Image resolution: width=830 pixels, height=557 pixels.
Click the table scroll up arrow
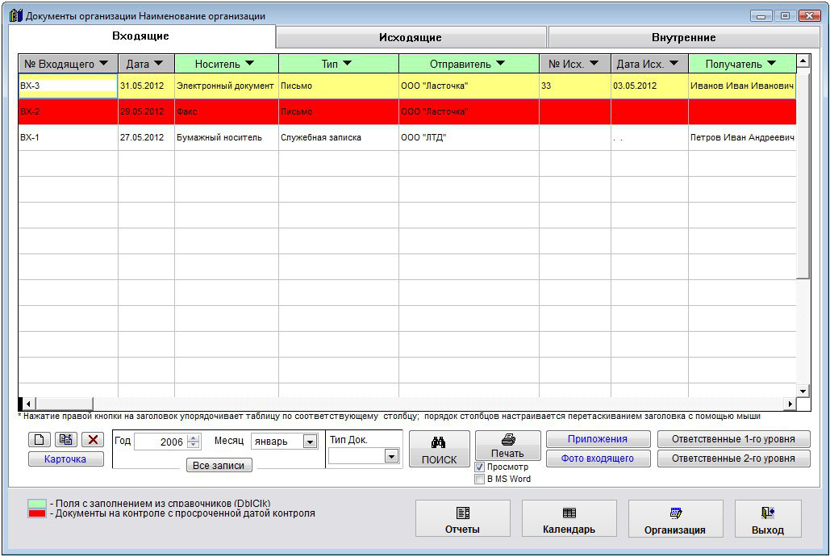click(x=803, y=61)
